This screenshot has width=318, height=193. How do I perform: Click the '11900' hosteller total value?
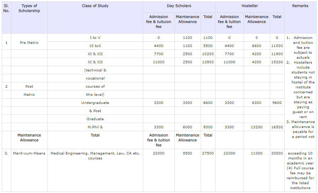point(277,54)
